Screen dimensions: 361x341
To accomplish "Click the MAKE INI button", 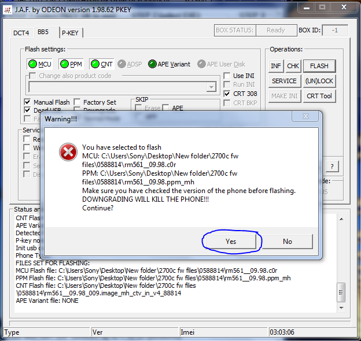I will [284, 96].
